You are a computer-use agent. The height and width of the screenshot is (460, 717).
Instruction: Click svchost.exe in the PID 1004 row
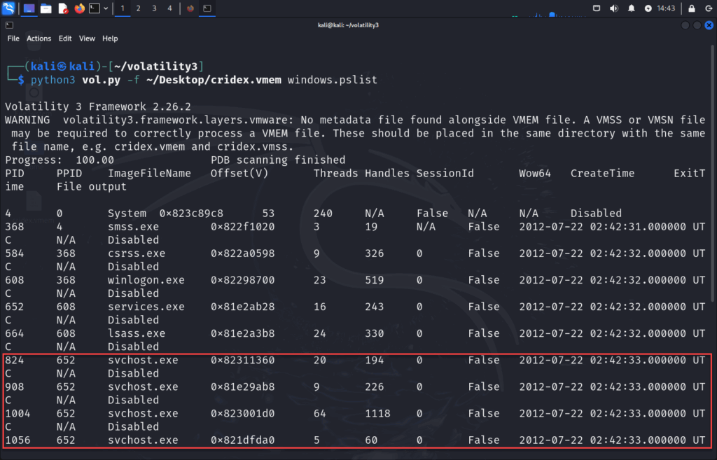pyautogui.click(x=143, y=413)
